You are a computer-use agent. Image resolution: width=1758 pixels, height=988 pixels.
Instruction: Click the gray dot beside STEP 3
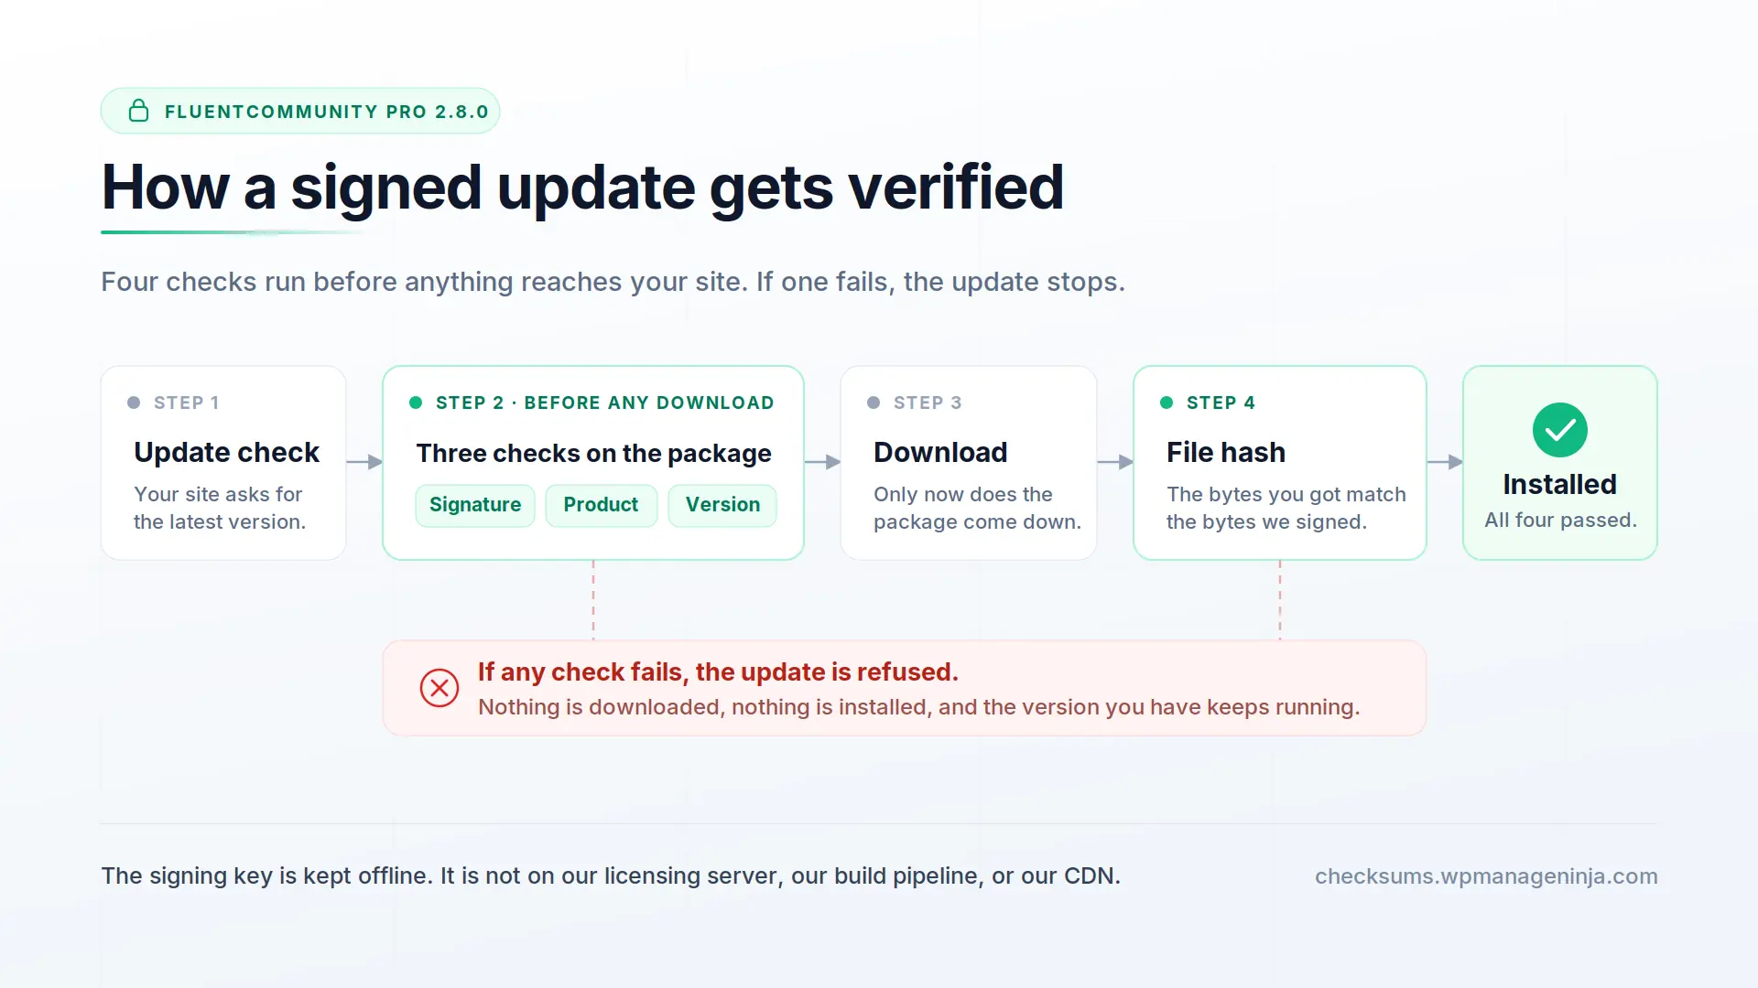coord(874,403)
